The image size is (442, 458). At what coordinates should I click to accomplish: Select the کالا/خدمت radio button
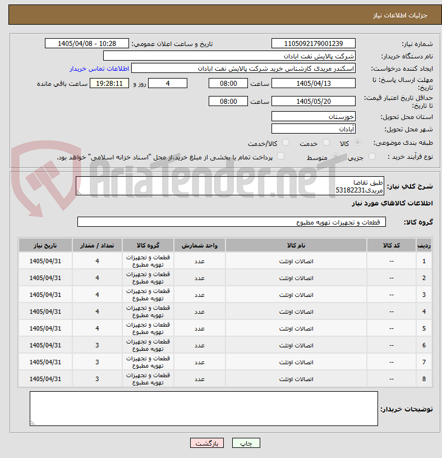pos(286,143)
